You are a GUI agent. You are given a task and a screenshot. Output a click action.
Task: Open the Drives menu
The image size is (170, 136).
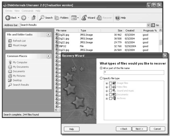coord(9,11)
